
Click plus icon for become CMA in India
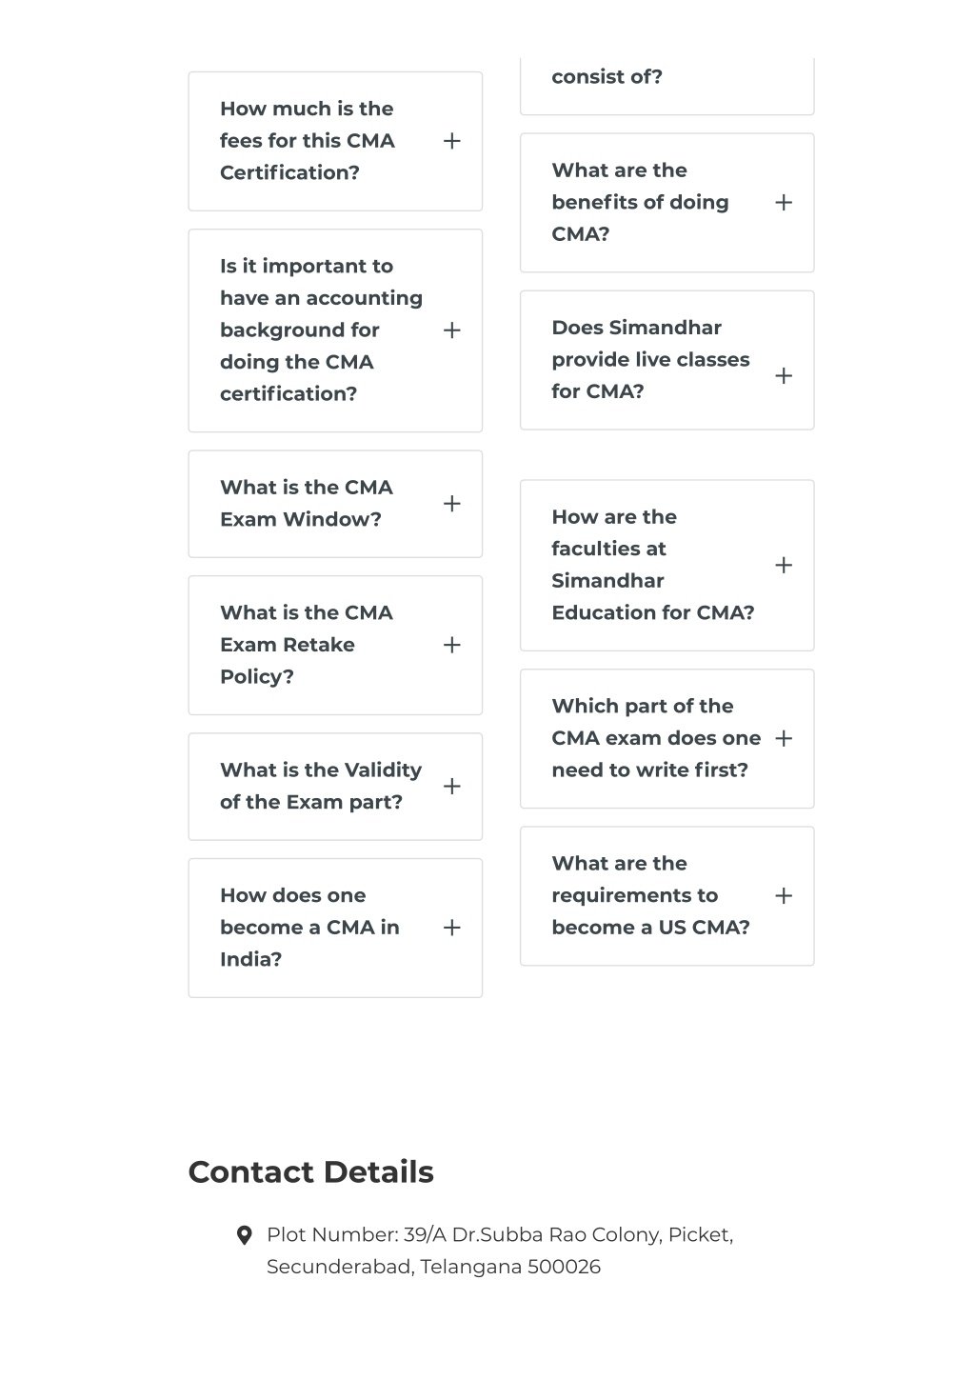click(452, 928)
